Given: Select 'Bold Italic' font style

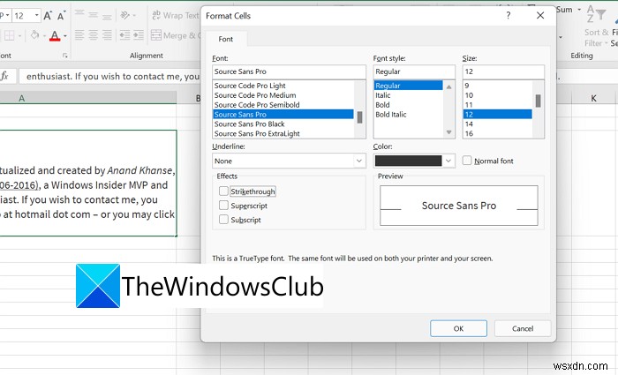Looking at the screenshot, I should (x=390, y=114).
